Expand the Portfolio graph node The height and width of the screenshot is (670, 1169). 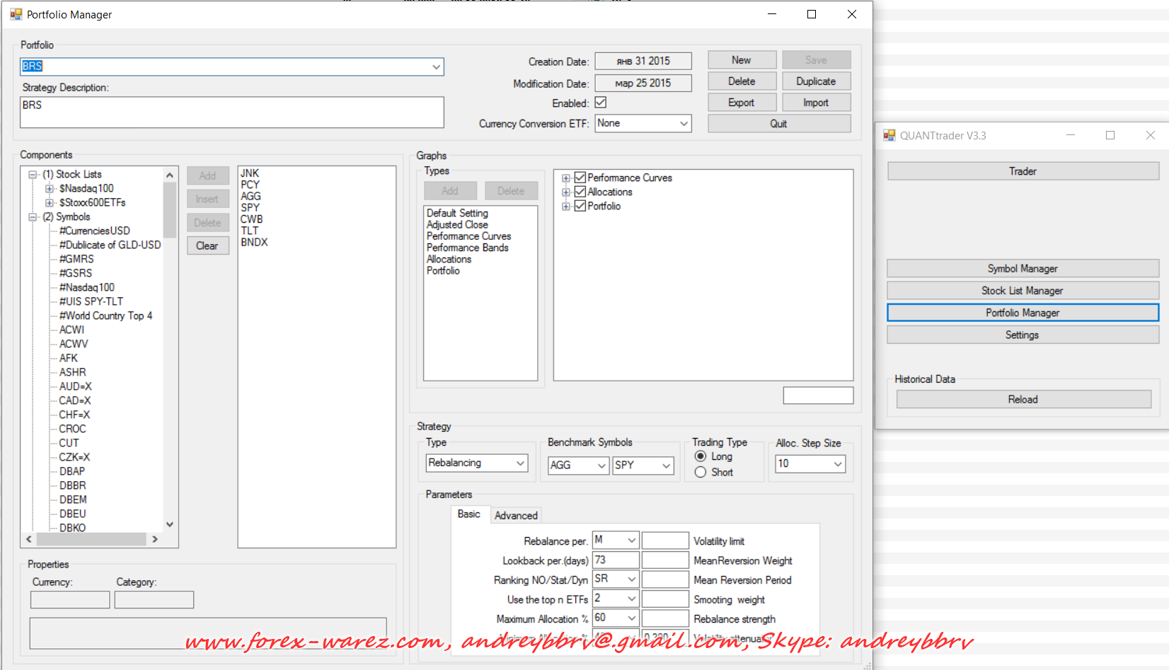pos(566,206)
